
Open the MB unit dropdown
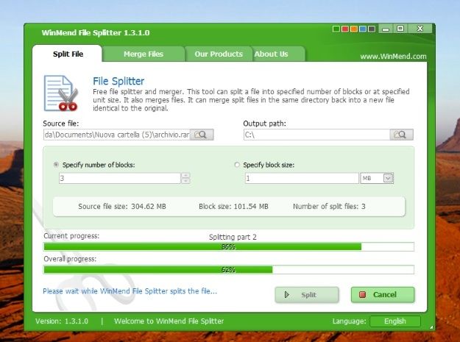[x=388, y=178]
